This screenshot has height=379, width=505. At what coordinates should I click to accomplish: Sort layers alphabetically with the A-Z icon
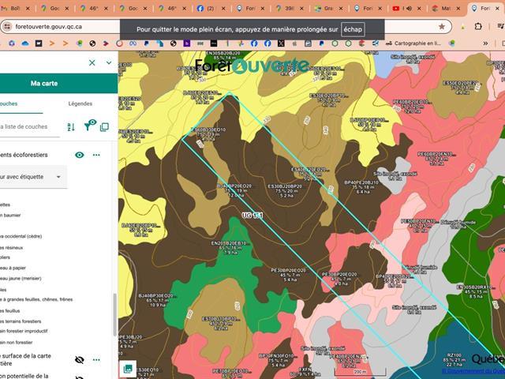(71, 127)
